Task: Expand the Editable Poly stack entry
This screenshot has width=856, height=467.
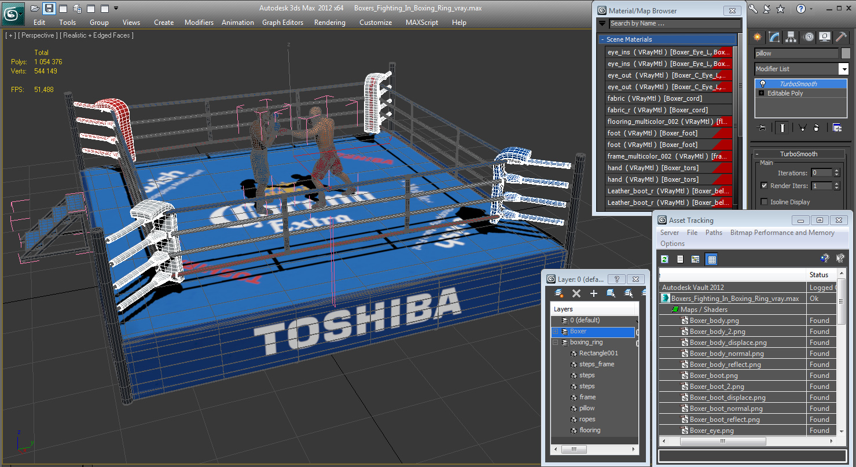Action: point(762,93)
